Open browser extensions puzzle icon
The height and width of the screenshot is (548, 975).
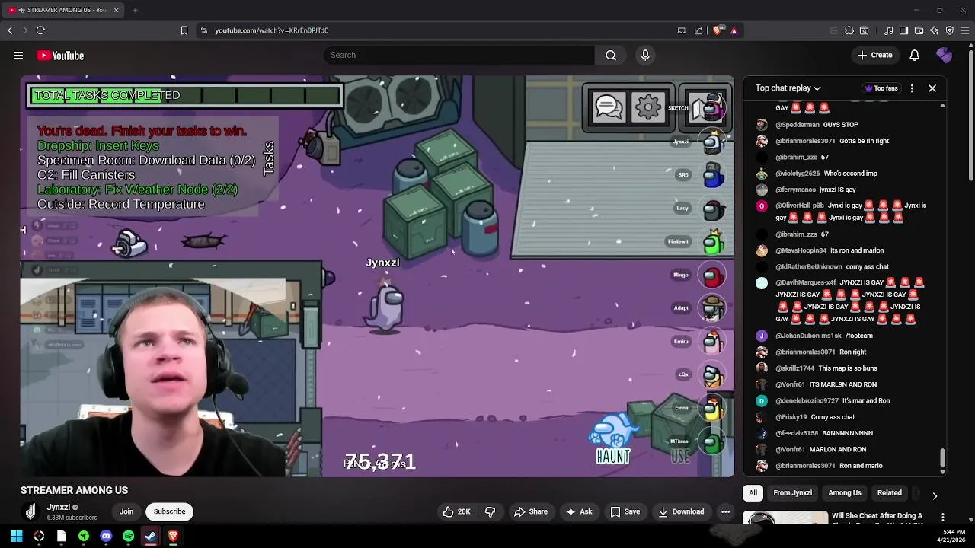pos(849,30)
